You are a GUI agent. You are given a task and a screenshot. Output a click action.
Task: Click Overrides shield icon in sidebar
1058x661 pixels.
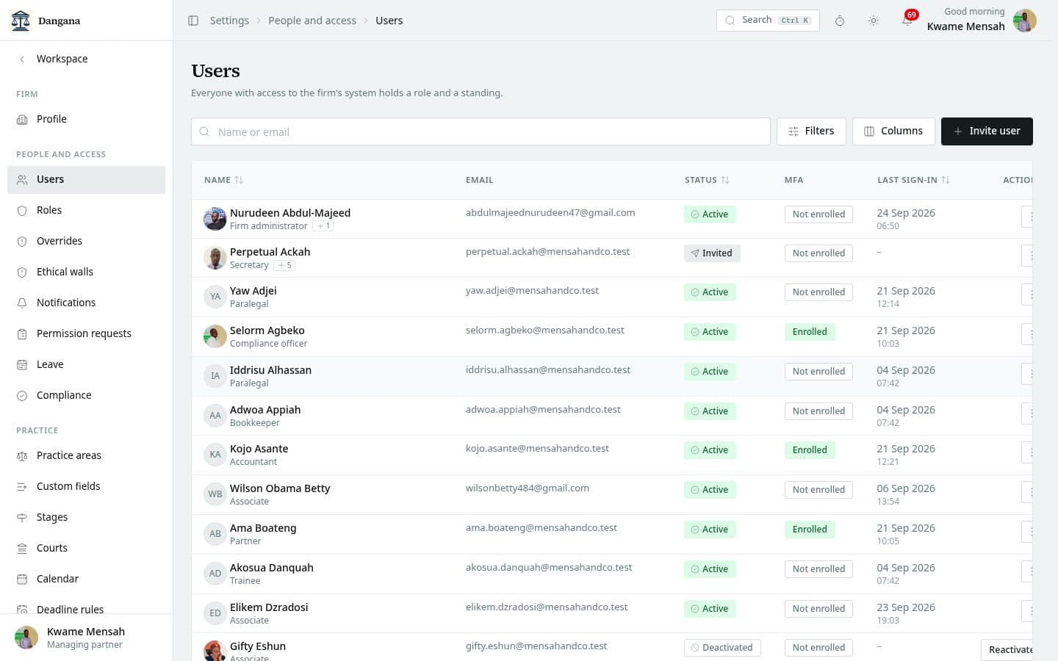(x=22, y=241)
